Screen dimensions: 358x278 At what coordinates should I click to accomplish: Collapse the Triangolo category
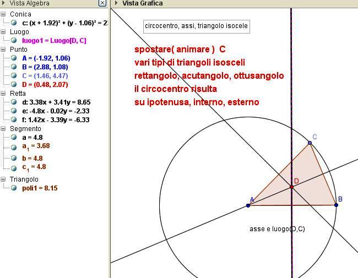(x=3, y=179)
